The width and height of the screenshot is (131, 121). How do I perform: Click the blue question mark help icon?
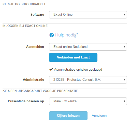[x=52, y=35]
